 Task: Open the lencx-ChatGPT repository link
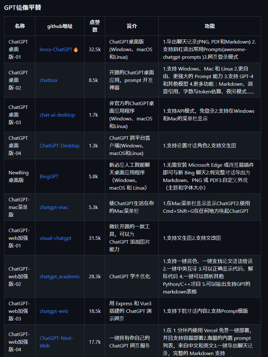coord(56,50)
